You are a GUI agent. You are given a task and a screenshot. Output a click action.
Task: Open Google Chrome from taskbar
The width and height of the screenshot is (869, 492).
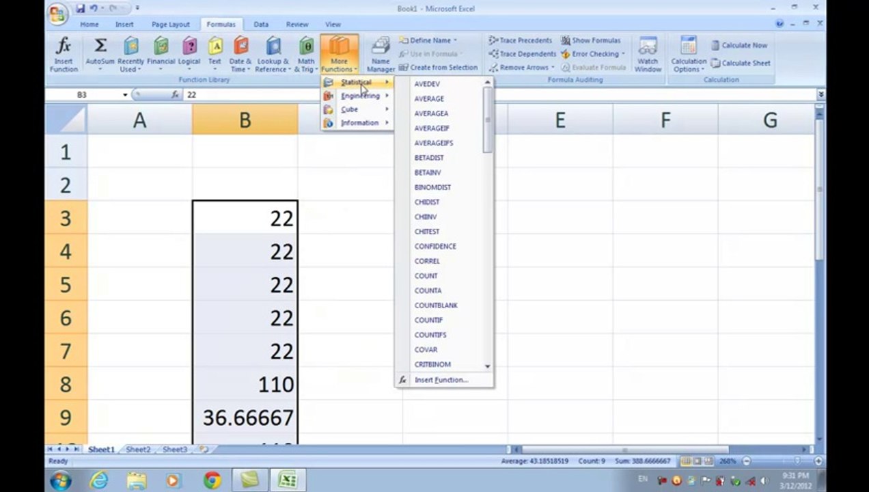coord(212,480)
